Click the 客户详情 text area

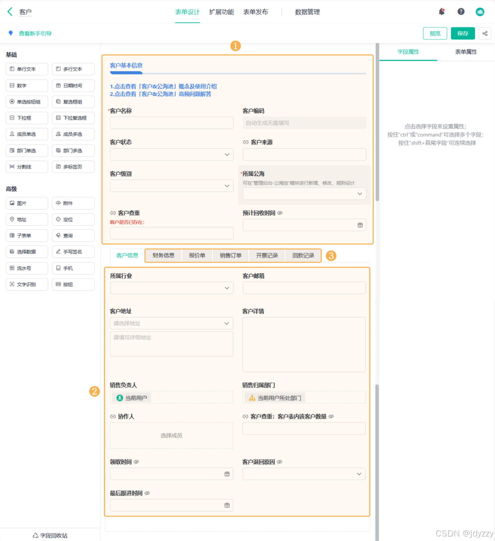pos(304,344)
